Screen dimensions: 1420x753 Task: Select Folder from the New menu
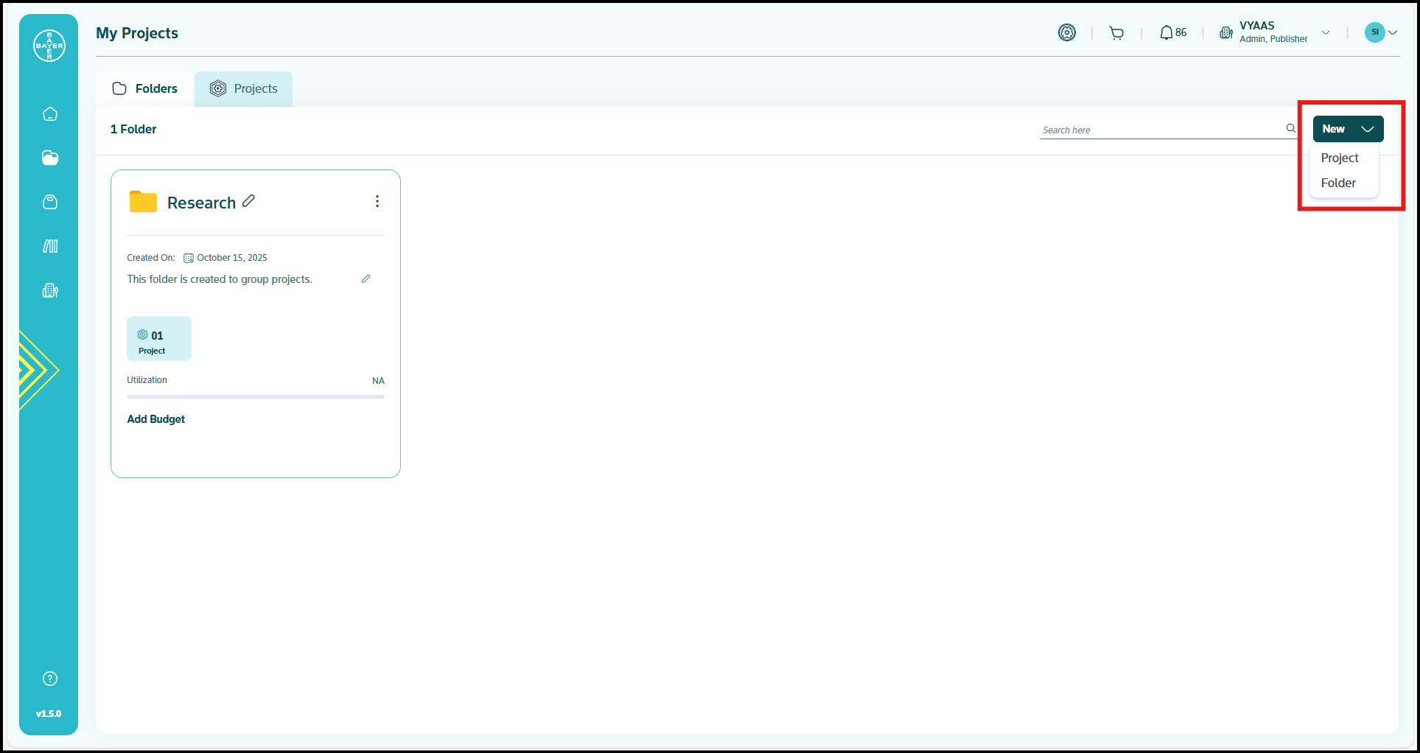(1338, 183)
